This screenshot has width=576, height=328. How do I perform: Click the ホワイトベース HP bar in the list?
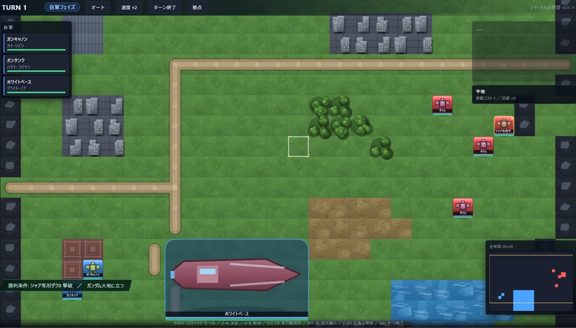click(x=36, y=92)
